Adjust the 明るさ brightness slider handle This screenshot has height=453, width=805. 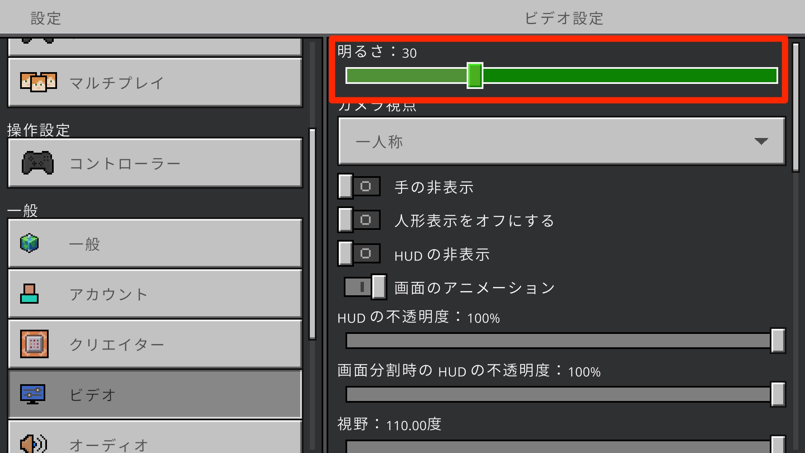click(x=475, y=75)
